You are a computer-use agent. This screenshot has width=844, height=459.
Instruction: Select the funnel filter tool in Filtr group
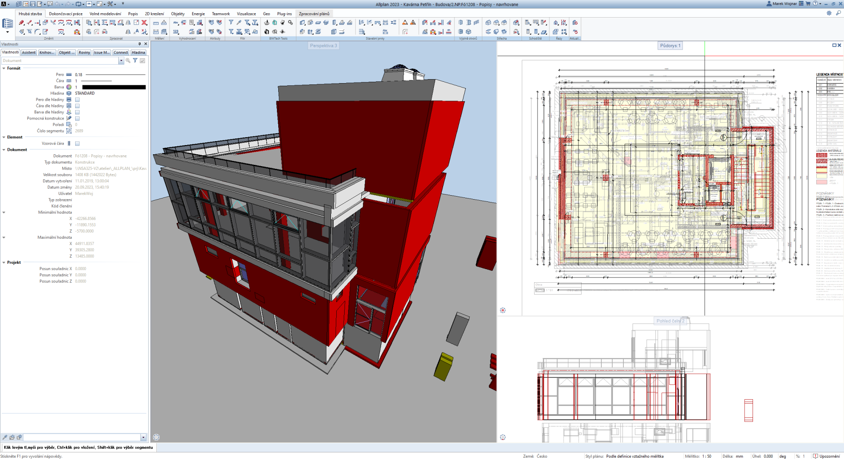(231, 22)
